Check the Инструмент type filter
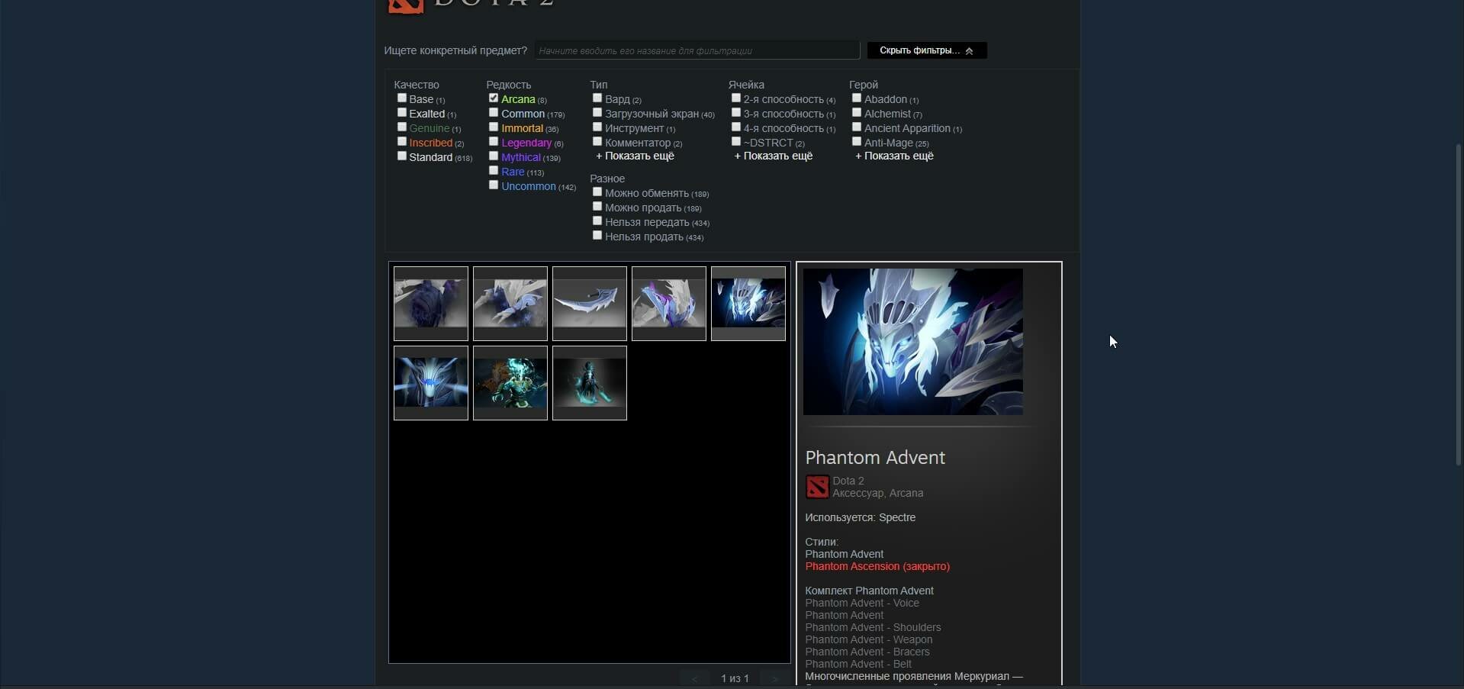The height and width of the screenshot is (689, 1464). tap(597, 127)
